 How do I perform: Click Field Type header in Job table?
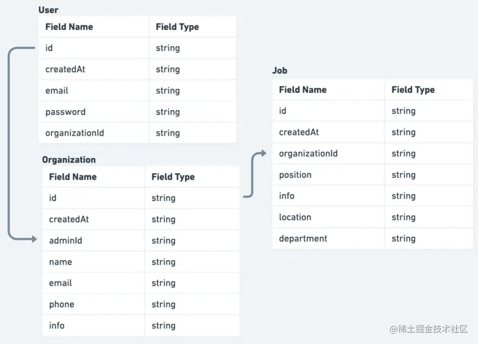click(413, 90)
